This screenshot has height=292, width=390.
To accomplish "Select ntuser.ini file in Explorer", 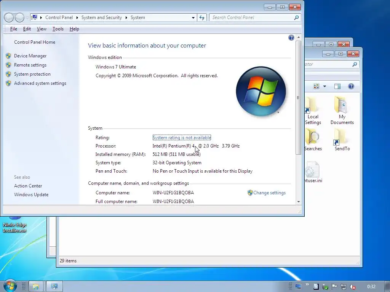I will point(313,172).
